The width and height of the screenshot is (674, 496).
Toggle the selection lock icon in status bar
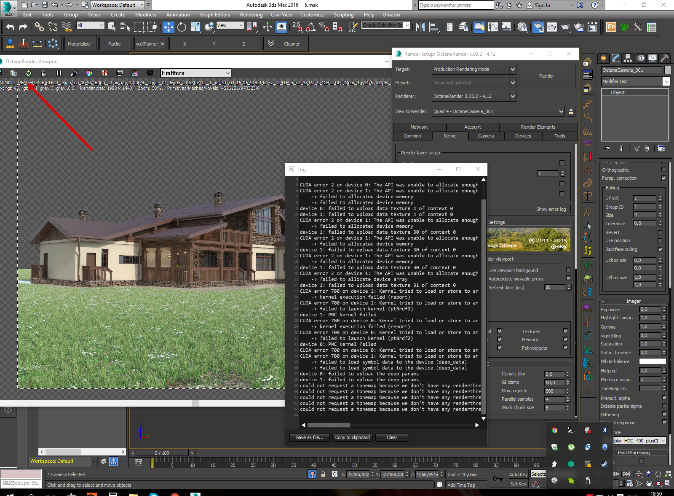324,474
